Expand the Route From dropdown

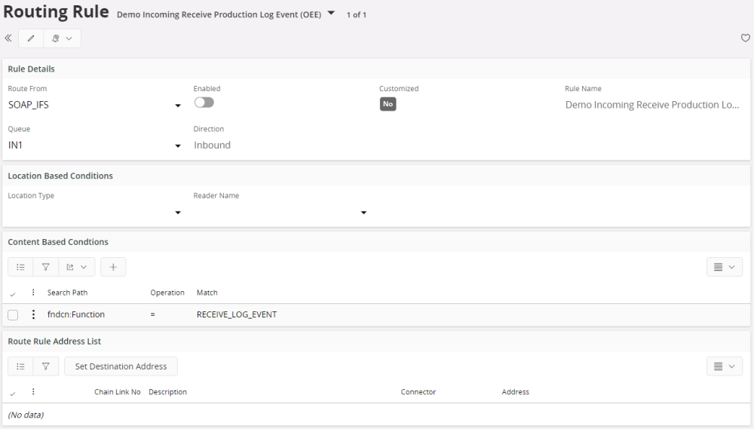click(x=178, y=106)
